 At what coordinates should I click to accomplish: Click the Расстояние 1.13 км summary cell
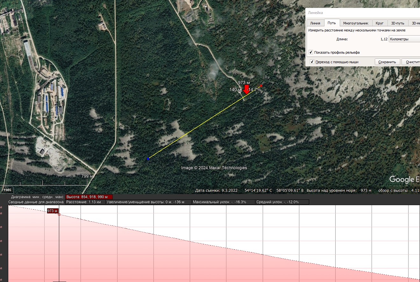click(x=85, y=202)
